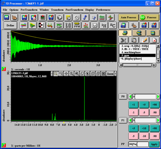
Task: Open the File menu
Action: [5, 10]
